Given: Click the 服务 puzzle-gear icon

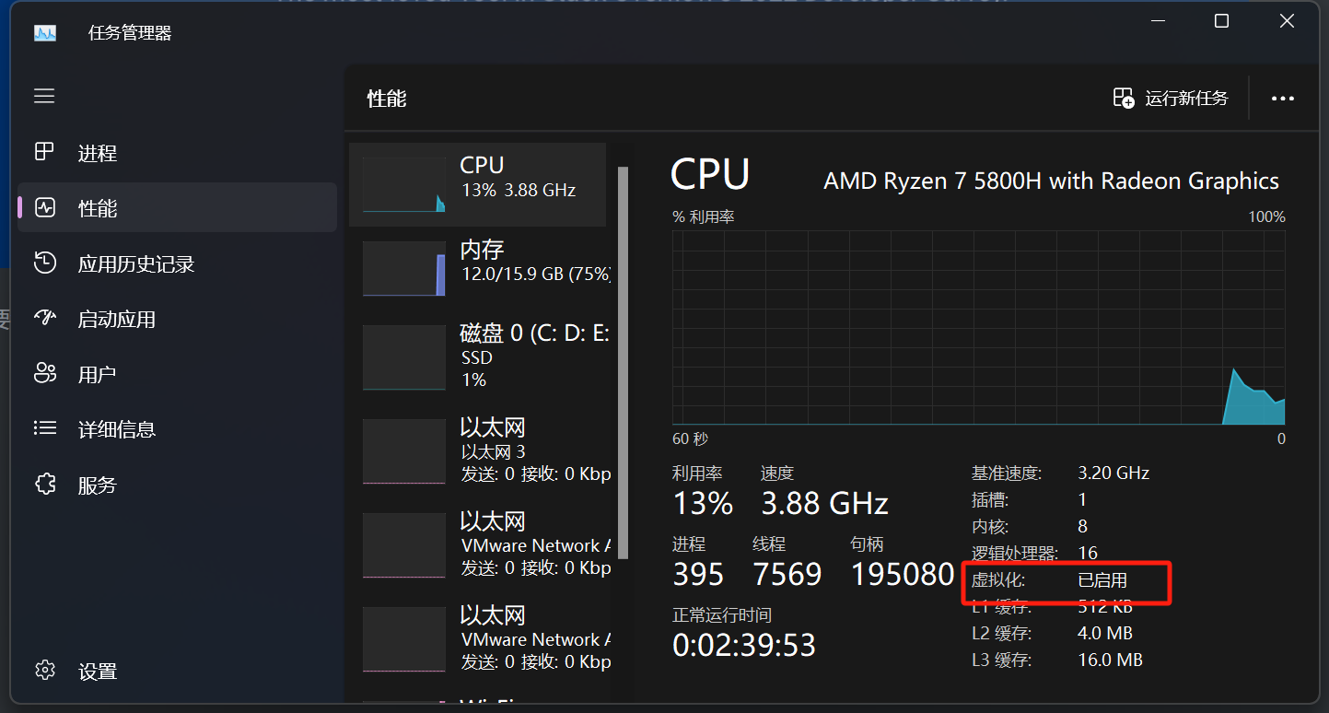Looking at the screenshot, I should tap(44, 485).
